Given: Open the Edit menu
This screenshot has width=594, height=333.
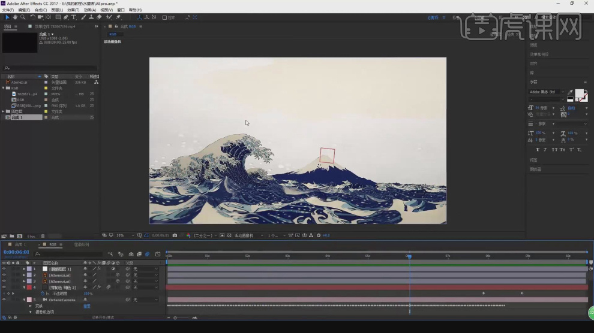Looking at the screenshot, I should click(x=24, y=10).
